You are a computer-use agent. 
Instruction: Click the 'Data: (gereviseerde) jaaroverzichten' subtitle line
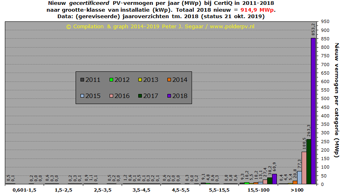point(161,17)
